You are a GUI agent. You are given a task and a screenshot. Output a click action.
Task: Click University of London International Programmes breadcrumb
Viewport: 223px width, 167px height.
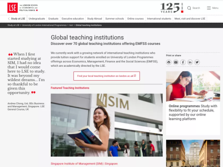[x=44, y=25]
